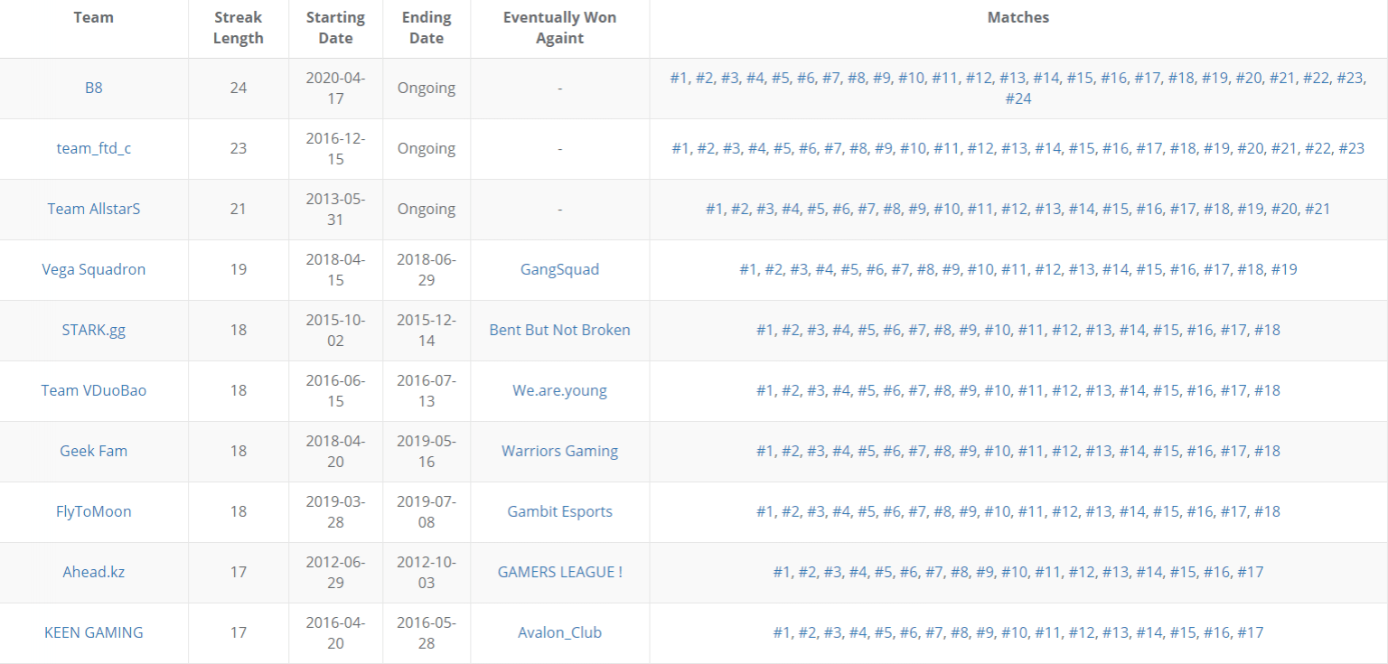1388x664 pixels.
Task: Select ending date 2019-07-08 cell
Action: tap(427, 512)
